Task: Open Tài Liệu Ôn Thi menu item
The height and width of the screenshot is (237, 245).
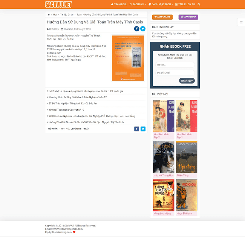Action: pyautogui.click(x=185, y=4)
